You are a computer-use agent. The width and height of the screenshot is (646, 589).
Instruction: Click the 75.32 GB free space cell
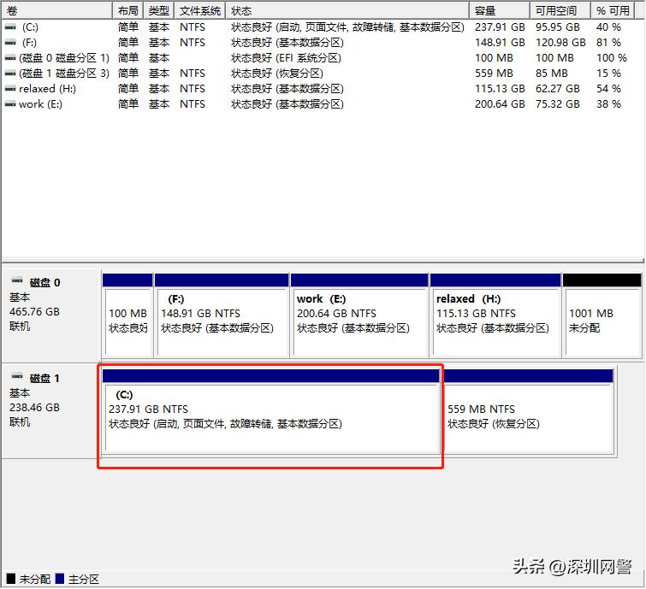[557, 104]
